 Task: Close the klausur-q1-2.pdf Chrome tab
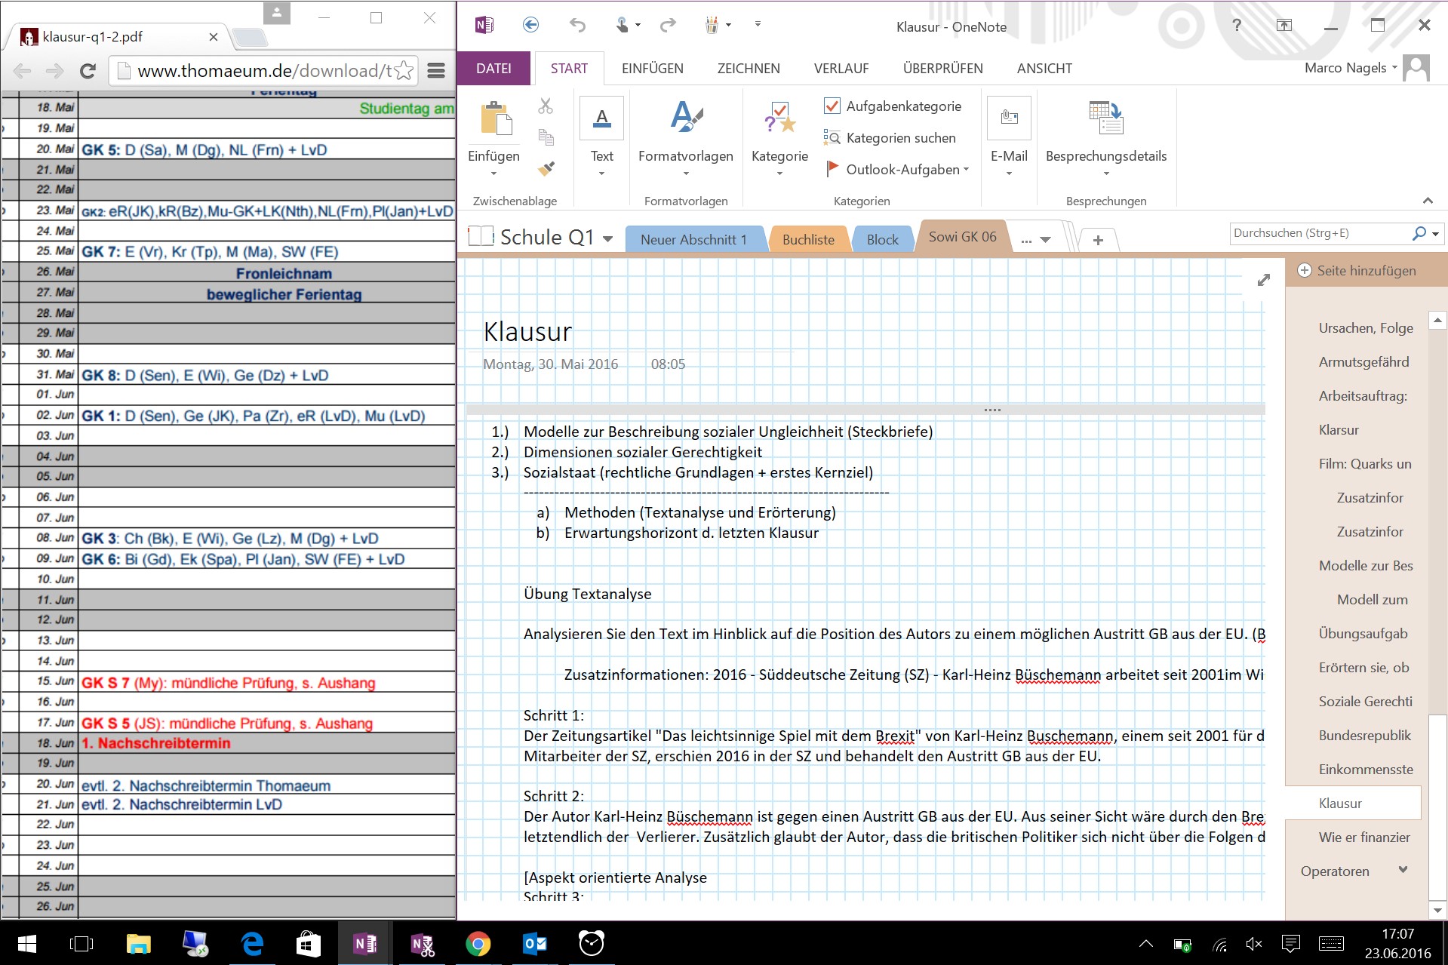tap(214, 37)
